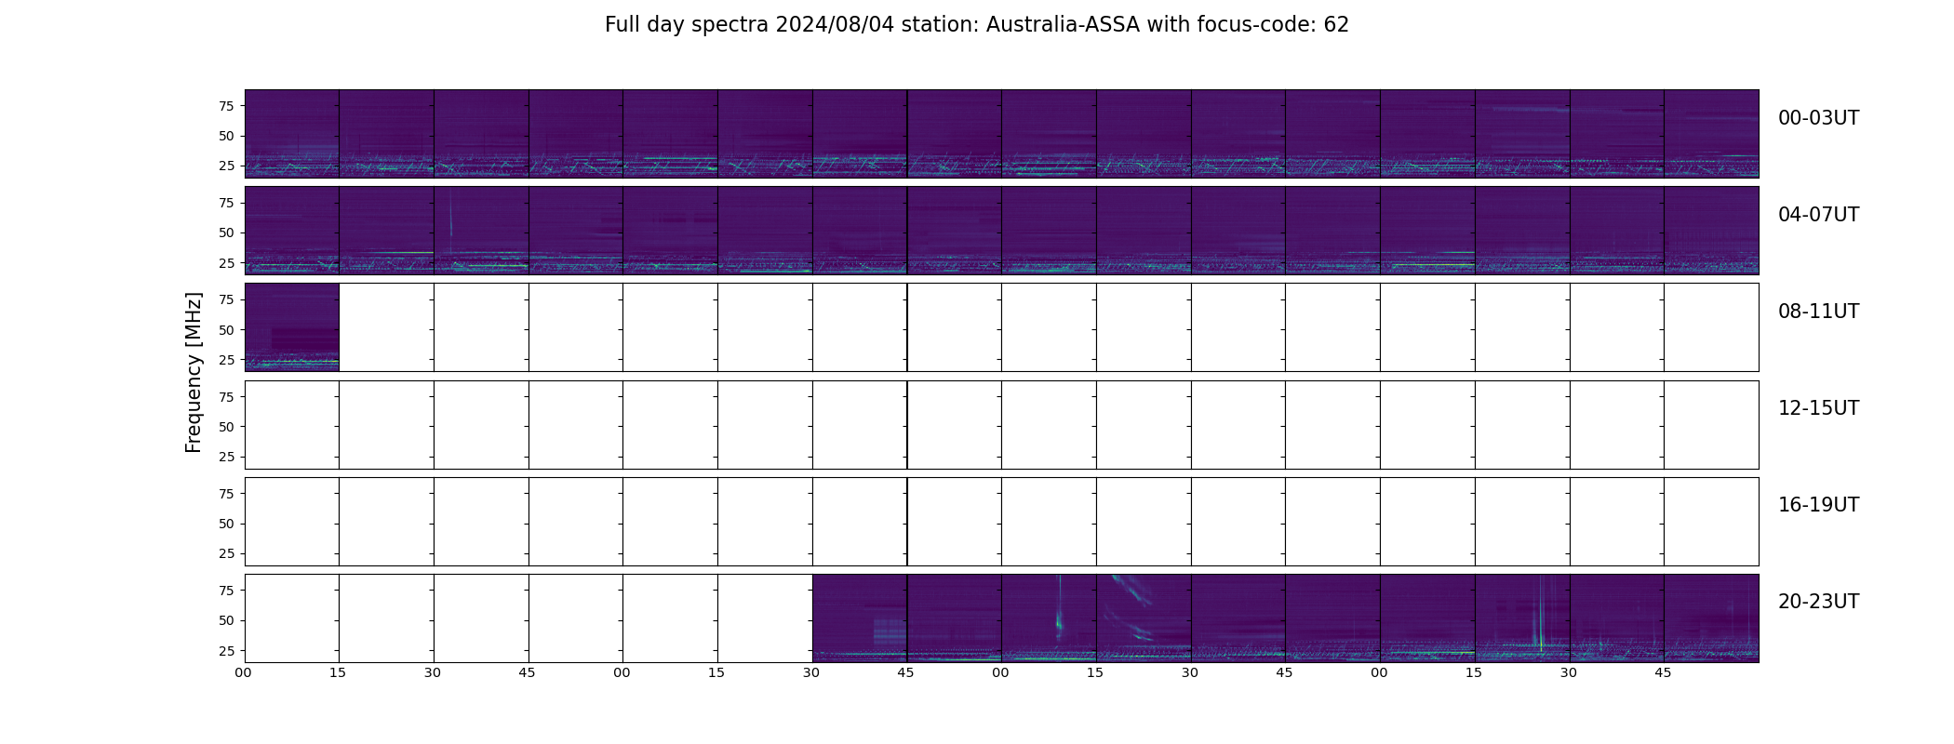
Task: Click the rightmost 45 tick on time axis
Action: 1663,672
